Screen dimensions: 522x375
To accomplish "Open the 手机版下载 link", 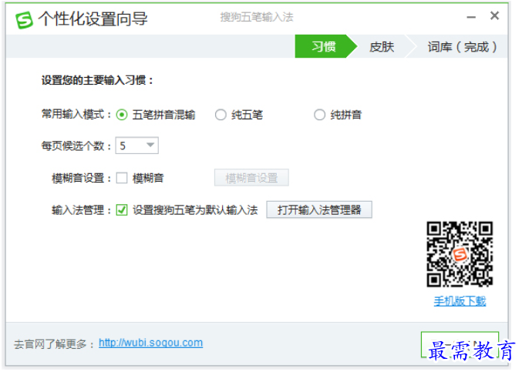I will 460,301.
